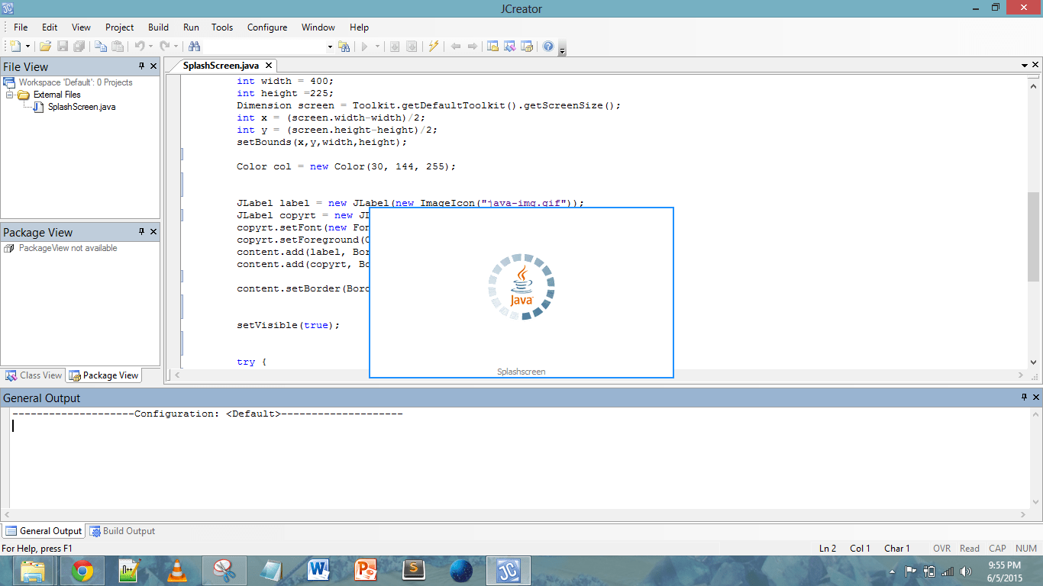Open the Run options dropdown arrow
Viewport: 1043px width, 586px height.
point(376,47)
